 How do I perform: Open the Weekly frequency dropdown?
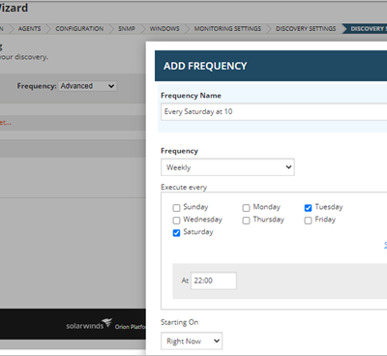[x=227, y=167]
